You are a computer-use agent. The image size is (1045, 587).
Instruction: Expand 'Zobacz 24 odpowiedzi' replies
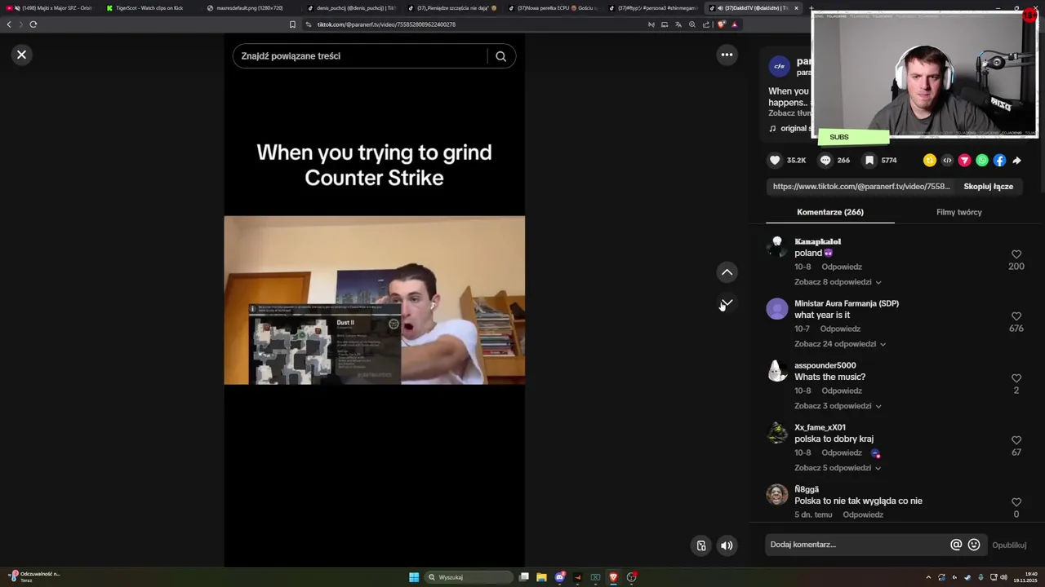click(x=840, y=344)
